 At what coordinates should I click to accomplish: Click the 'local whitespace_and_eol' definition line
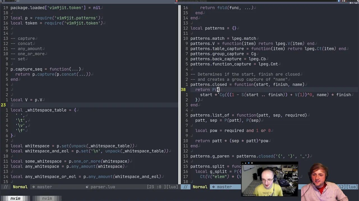coord(89,151)
